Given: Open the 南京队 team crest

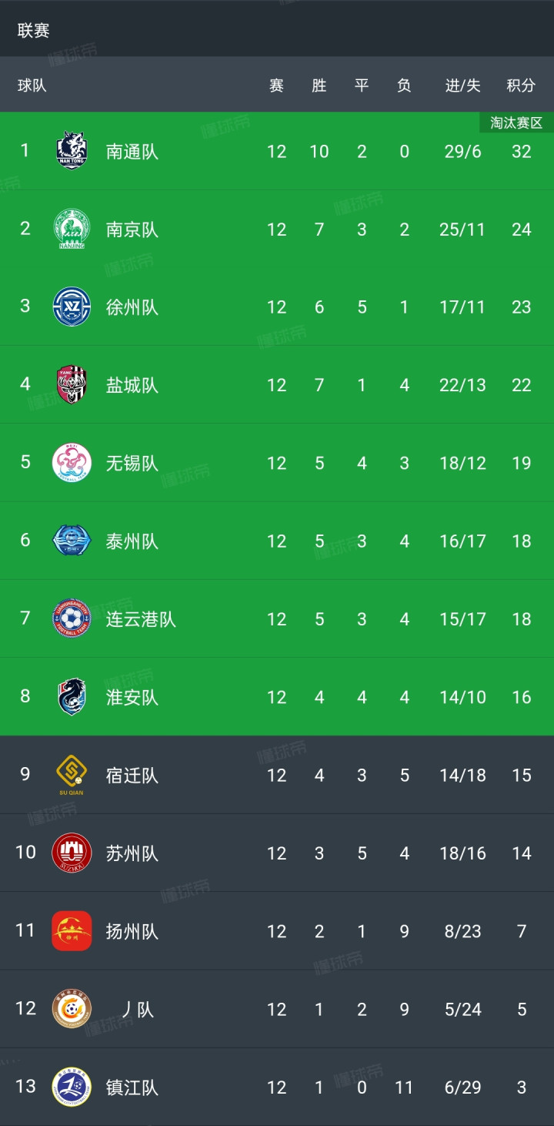Looking at the screenshot, I should pyautogui.click(x=72, y=229).
